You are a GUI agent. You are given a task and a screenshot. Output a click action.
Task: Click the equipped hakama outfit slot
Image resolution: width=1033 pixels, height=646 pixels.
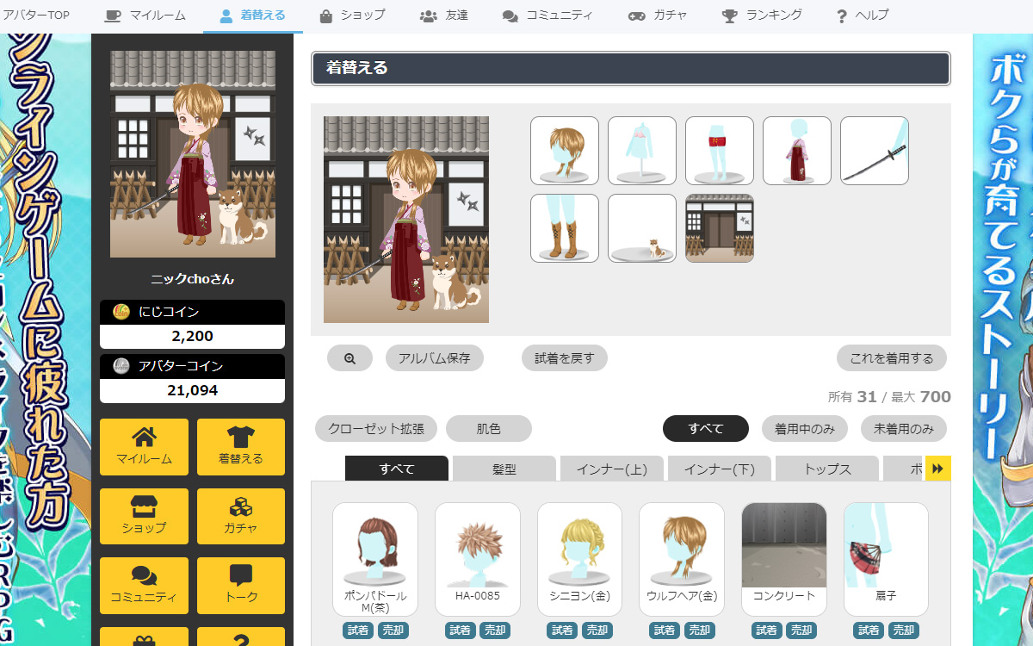[797, 151]
